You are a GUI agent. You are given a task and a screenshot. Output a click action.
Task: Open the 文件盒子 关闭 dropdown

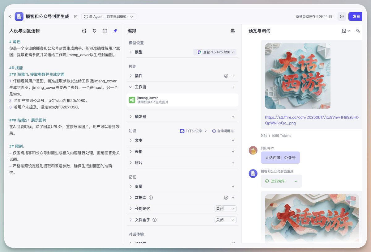[225, 220]
